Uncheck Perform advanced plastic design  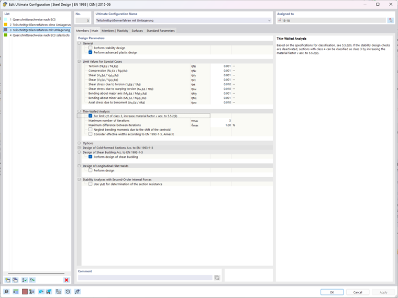click(91, 52)
